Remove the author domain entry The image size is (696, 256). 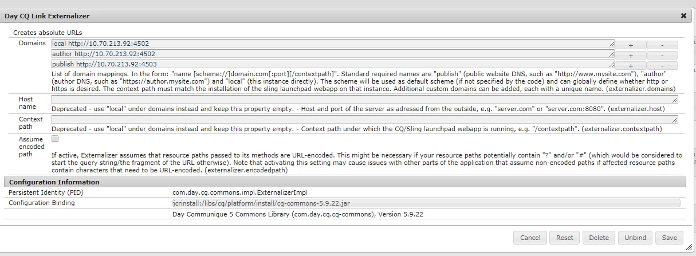point(662,56)
